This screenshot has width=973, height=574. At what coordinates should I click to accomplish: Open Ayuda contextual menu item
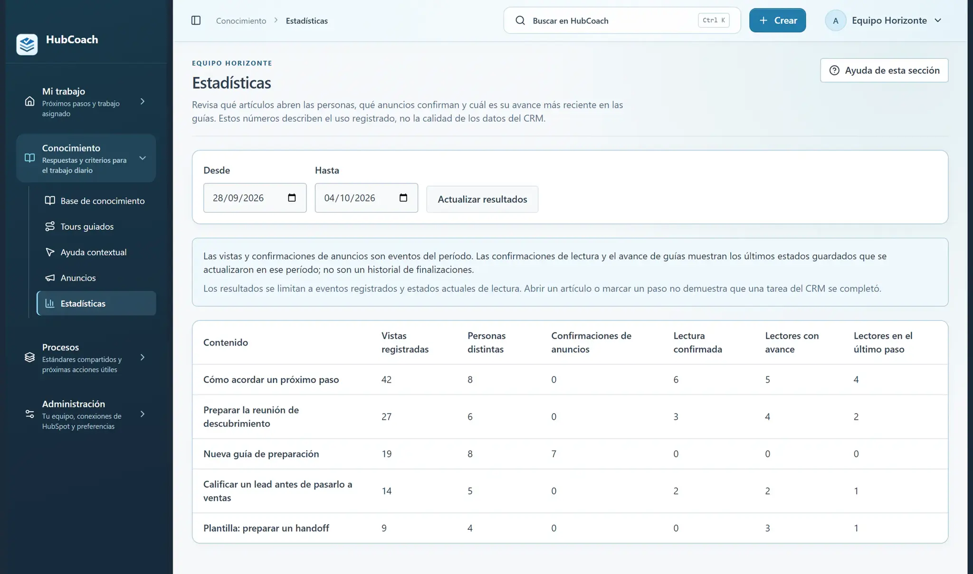96,252
